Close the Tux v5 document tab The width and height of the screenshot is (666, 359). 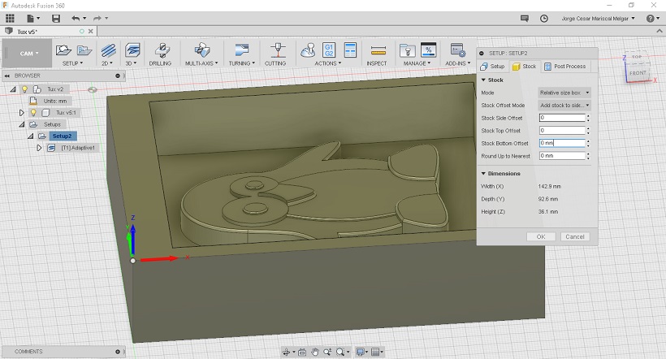[90, 32]
